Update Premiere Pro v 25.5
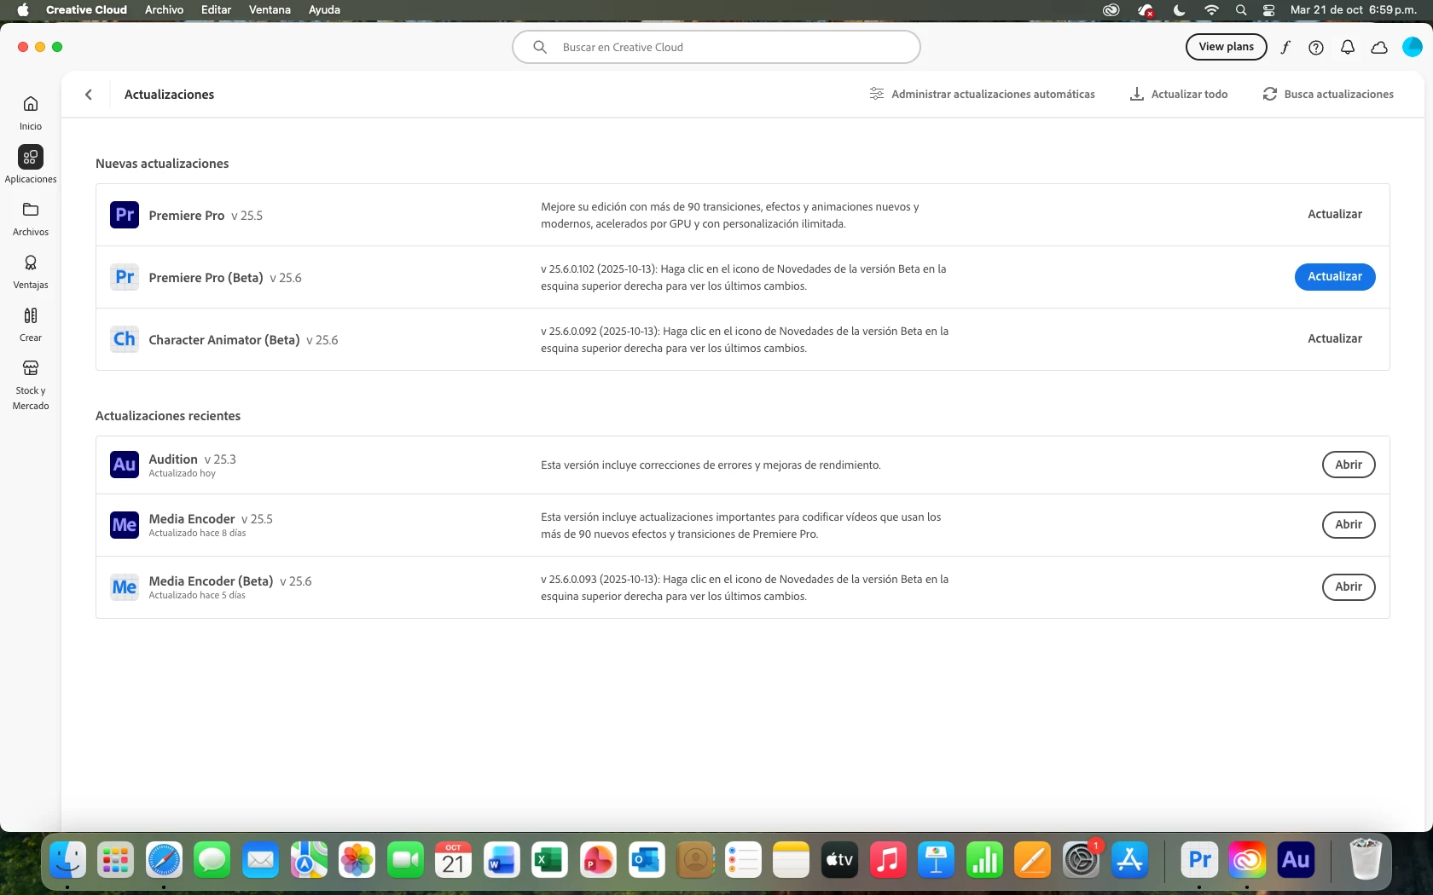Screen dimensions: 1433x895 (x=1335, y=214)
